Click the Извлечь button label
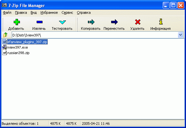This screenshot has height=128, width=186. click(39, 28)
